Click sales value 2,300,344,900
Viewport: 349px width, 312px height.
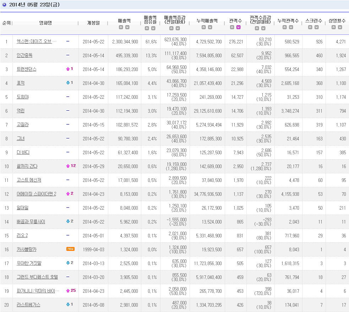pos(125,42)
